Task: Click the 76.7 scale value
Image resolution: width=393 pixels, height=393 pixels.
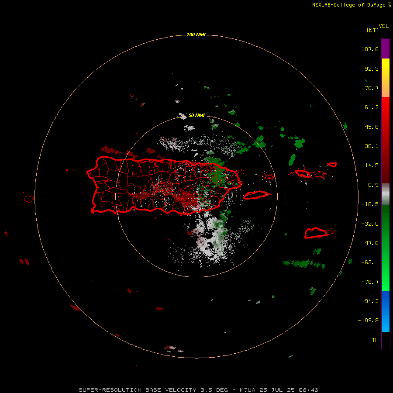Action: [372, 88]
